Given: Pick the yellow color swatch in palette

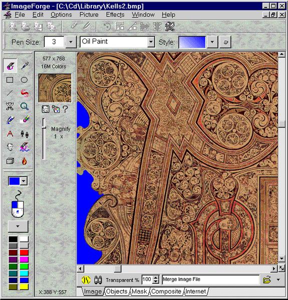Looking at the screenshot, I should (x=24, y=287).
